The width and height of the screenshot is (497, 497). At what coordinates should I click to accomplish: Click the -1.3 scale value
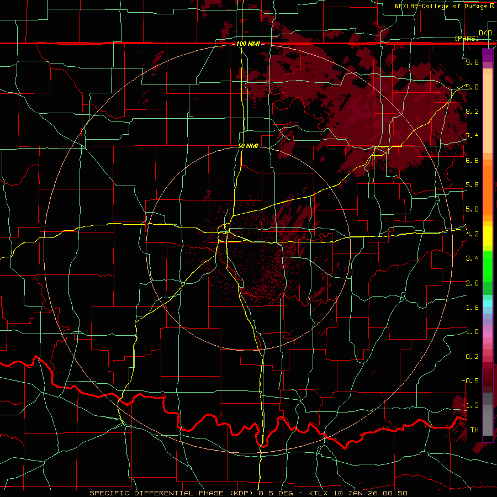(470, 405)
